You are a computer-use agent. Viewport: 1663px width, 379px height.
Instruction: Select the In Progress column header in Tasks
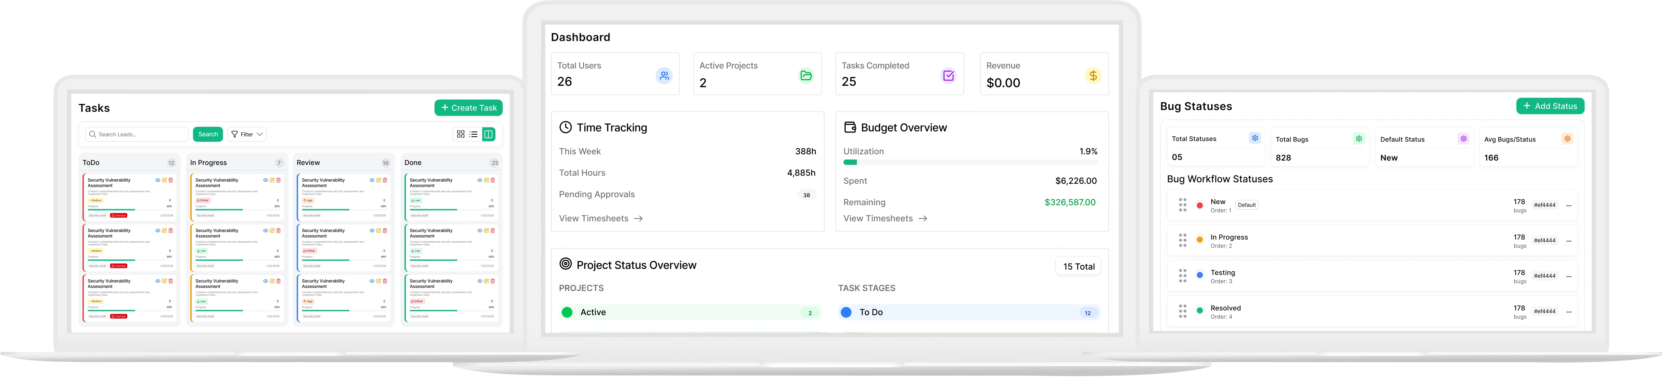click(x=236, y=163)
